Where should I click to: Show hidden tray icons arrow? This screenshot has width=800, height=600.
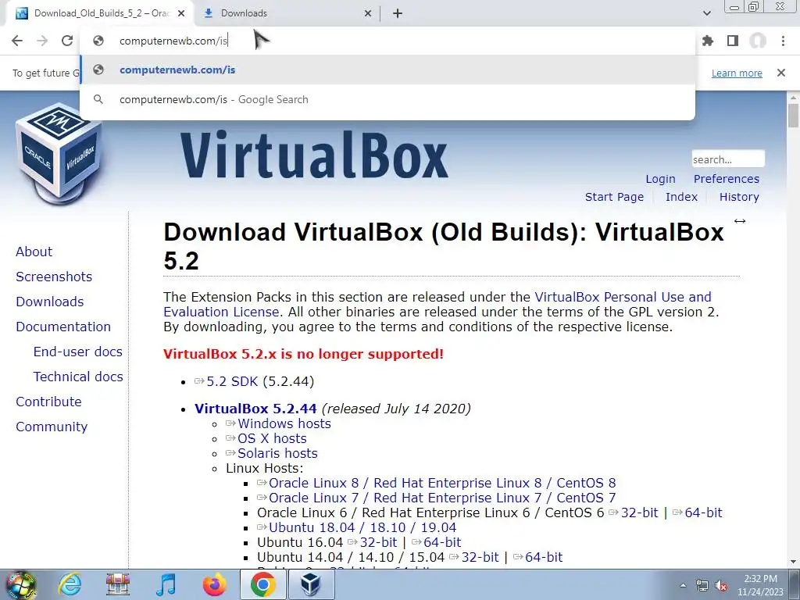pyautogui.click(x=683, y=585)
